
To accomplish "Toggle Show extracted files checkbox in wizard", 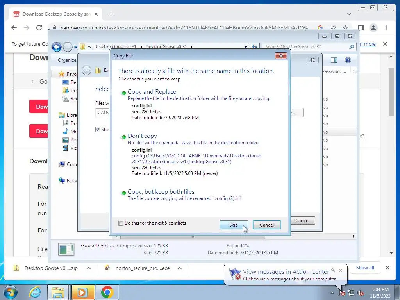I will 98,130.
